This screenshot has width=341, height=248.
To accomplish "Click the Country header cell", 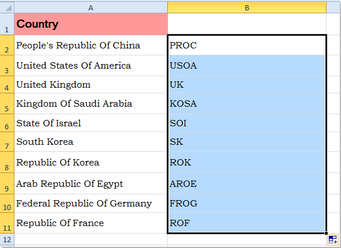I will pyautogui.click(x=91, y=24).
